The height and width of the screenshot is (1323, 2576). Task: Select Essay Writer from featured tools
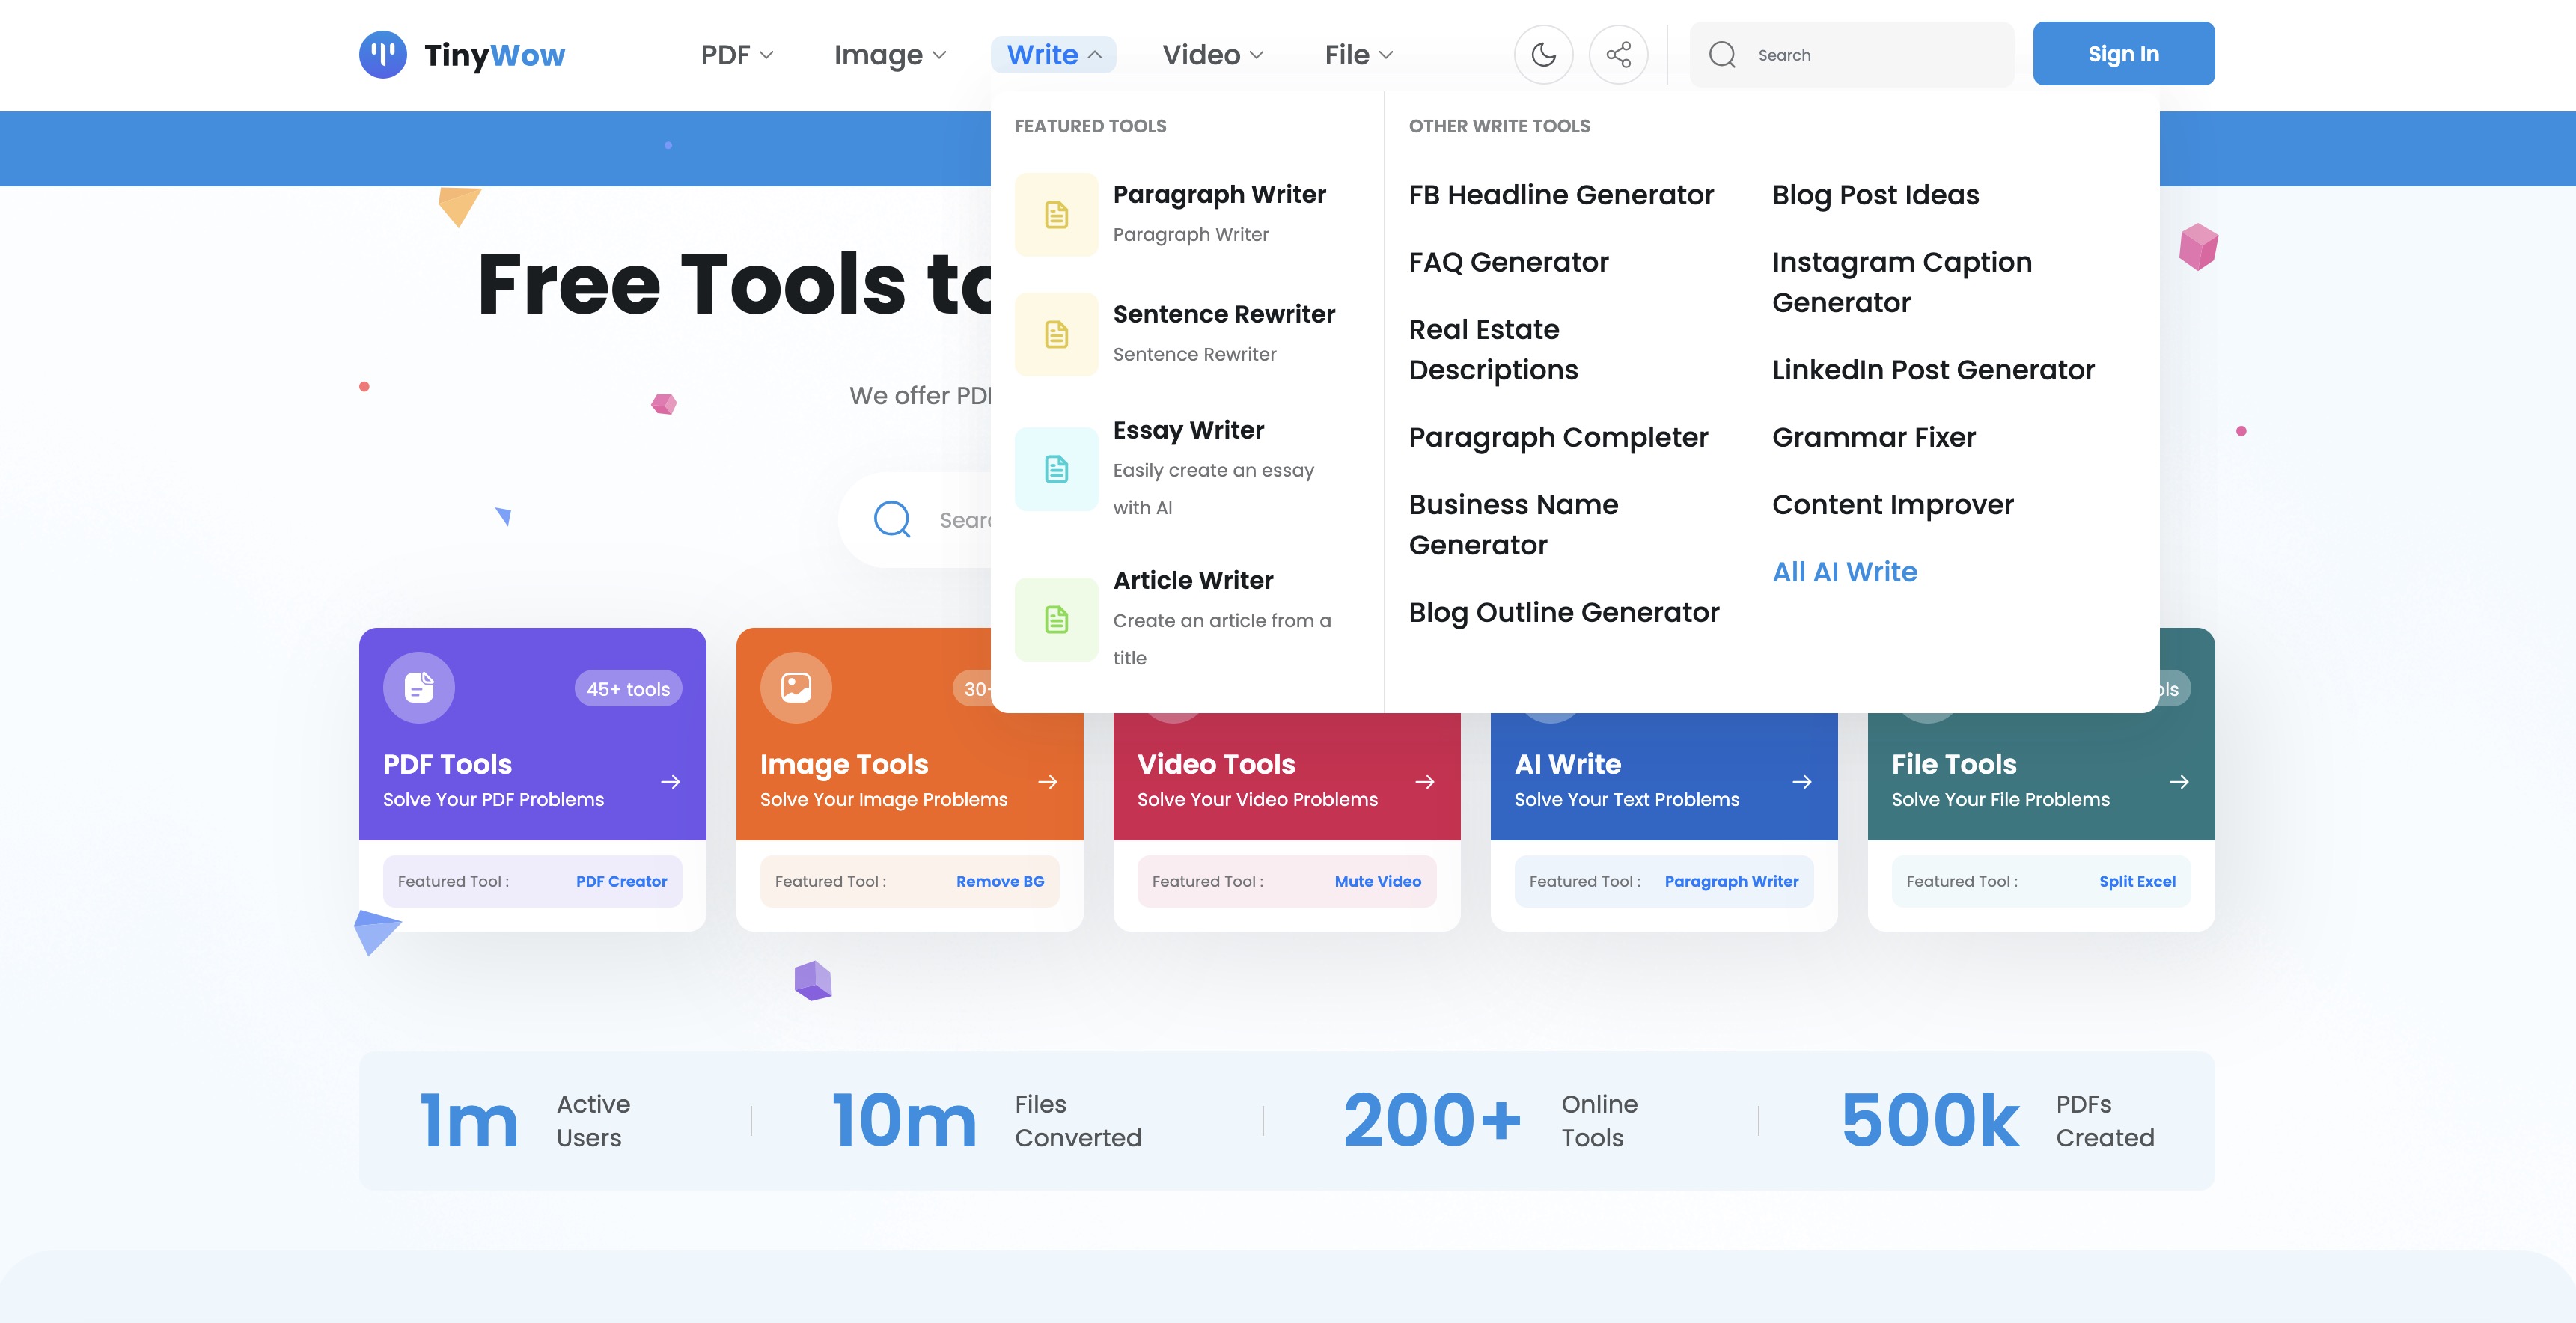click(x=1188, y=430)
